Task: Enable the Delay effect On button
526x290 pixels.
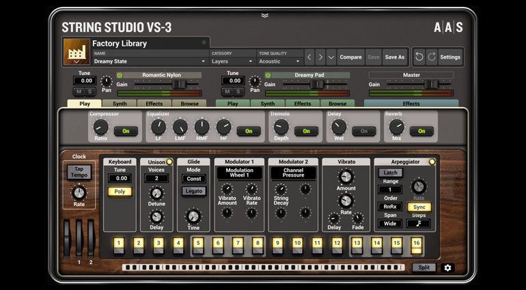Action: tap(363, 131)
